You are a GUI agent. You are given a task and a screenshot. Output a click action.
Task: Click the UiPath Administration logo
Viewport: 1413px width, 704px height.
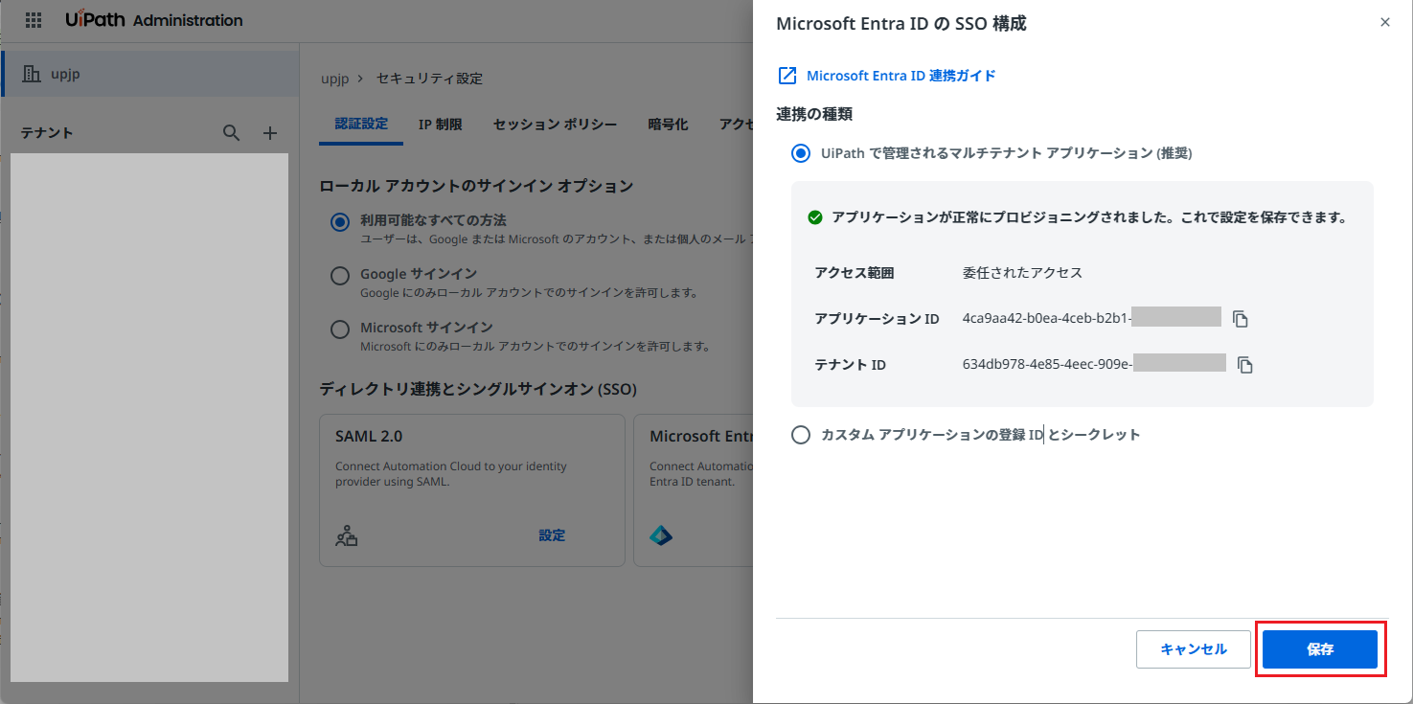(154, 20)
